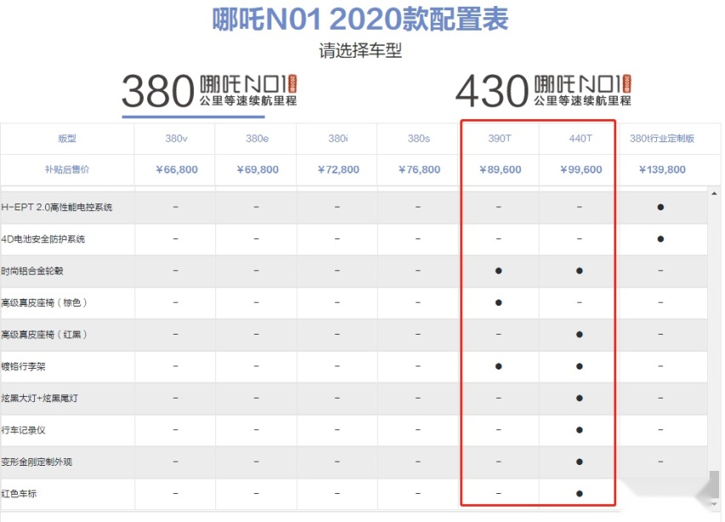
Task: Click the 行车记录仪 row label
Action: pos(23,430)
